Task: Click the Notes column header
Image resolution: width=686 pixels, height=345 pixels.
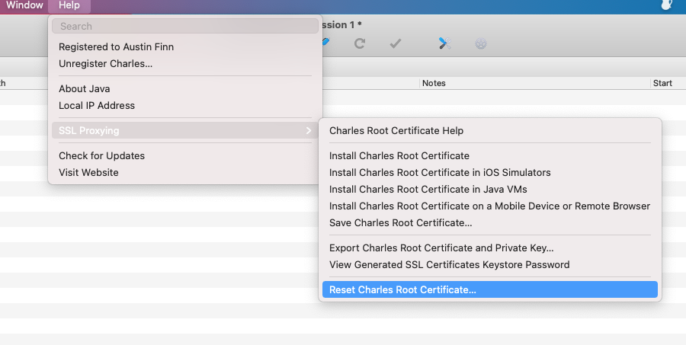Action: [x=434, y=83]
